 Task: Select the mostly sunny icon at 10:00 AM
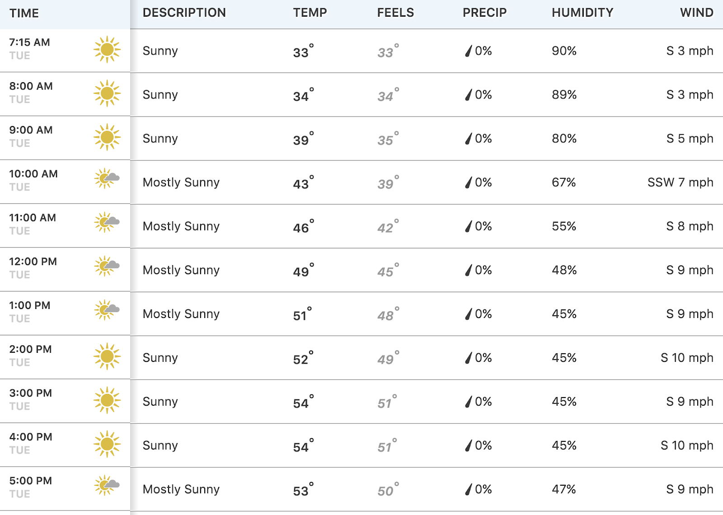[x=107, y=178]
